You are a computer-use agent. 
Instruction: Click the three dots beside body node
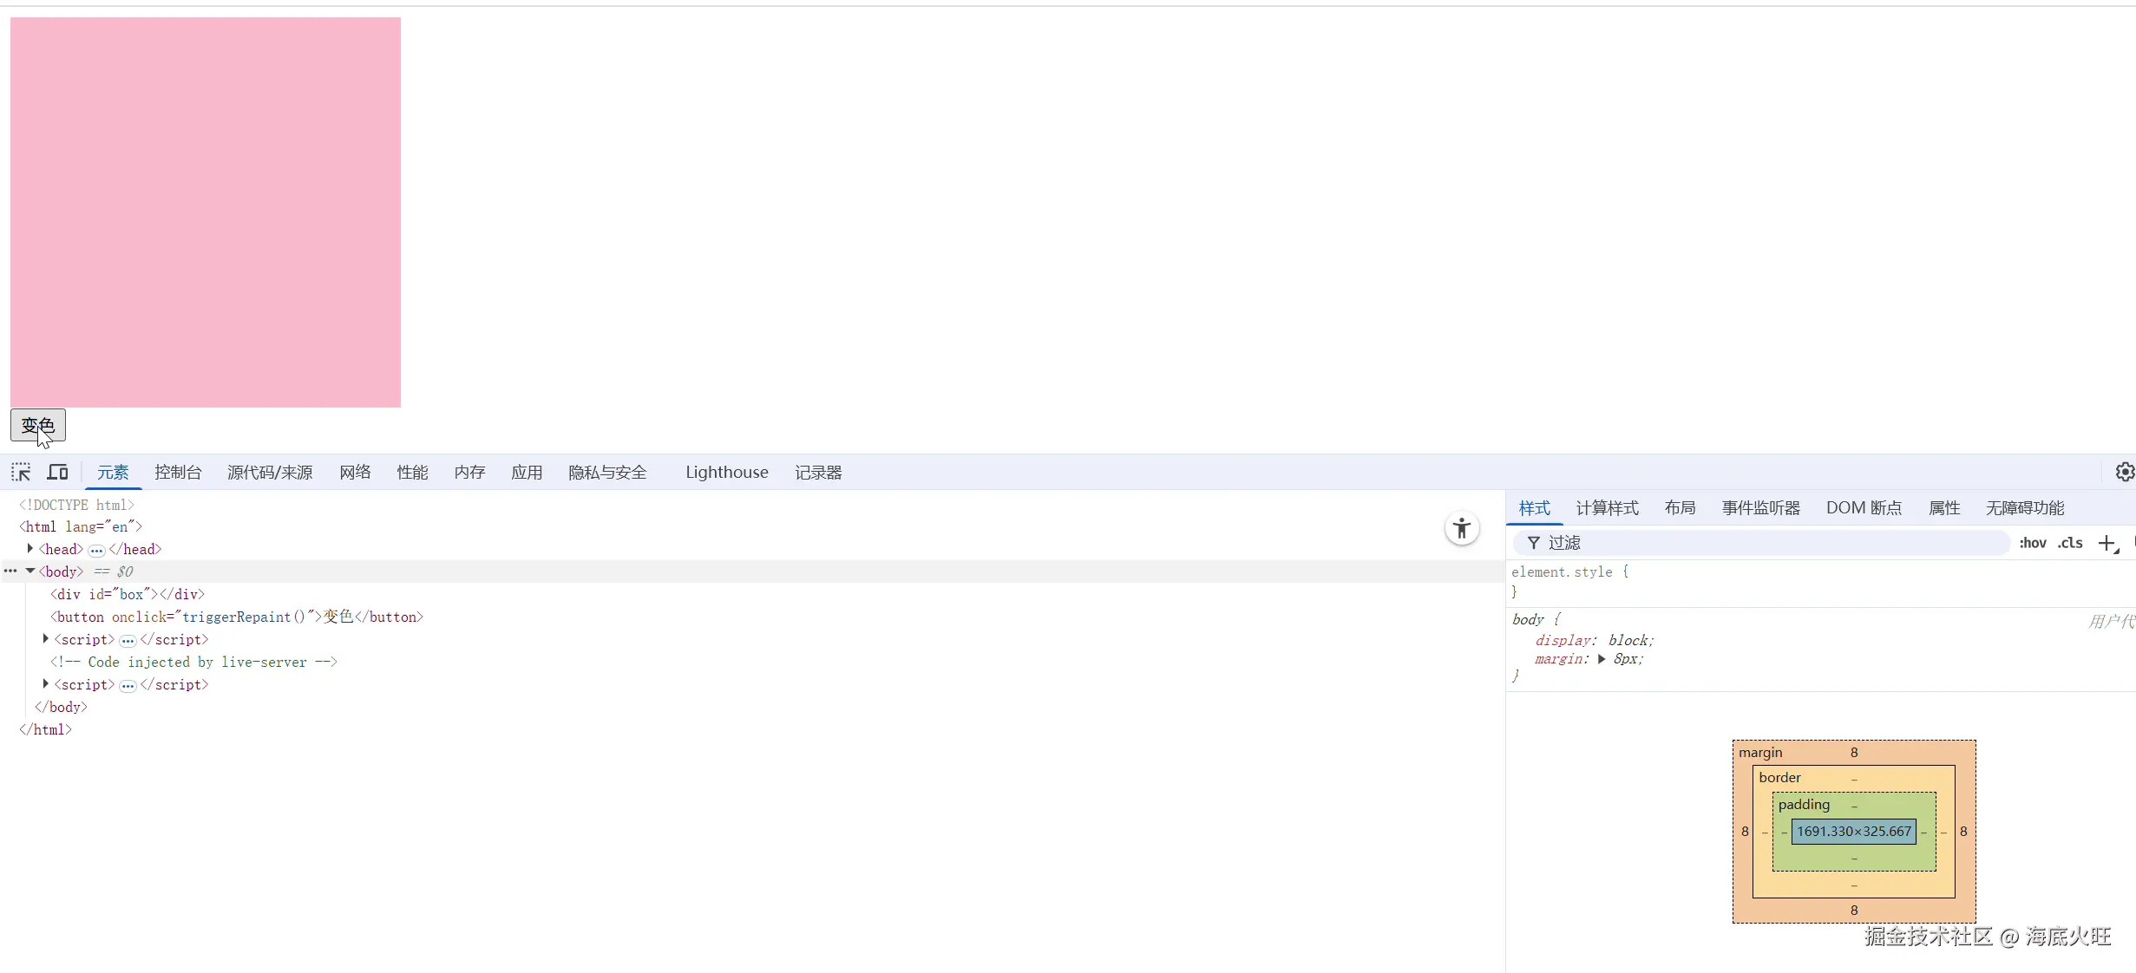[10, 571]
